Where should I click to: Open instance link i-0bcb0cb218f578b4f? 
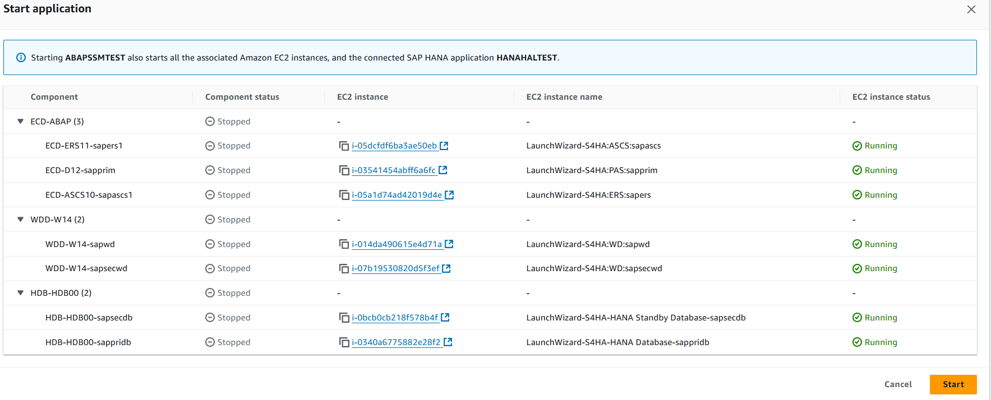click(395, 318)
